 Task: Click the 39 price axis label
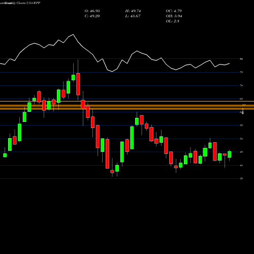pyautogui.click(x=241, y=178)
